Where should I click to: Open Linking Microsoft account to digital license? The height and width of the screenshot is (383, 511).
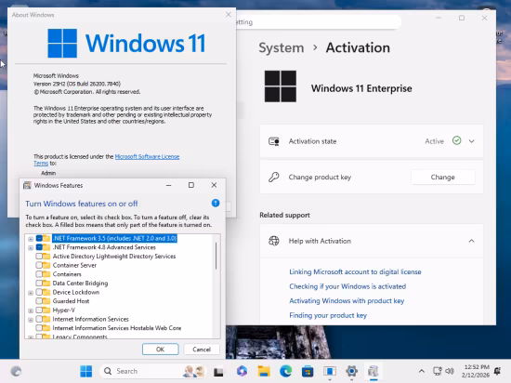click(x=355, y=271)
